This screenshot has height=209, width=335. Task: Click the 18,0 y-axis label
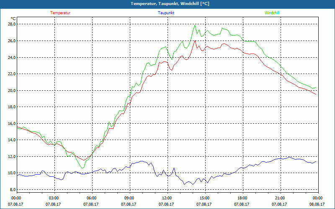[12, 107]
